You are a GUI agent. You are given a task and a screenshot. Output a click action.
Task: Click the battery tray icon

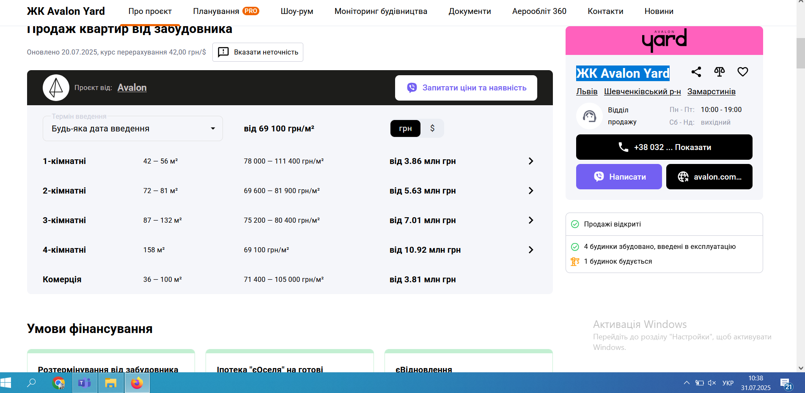[x=699, y=383]
